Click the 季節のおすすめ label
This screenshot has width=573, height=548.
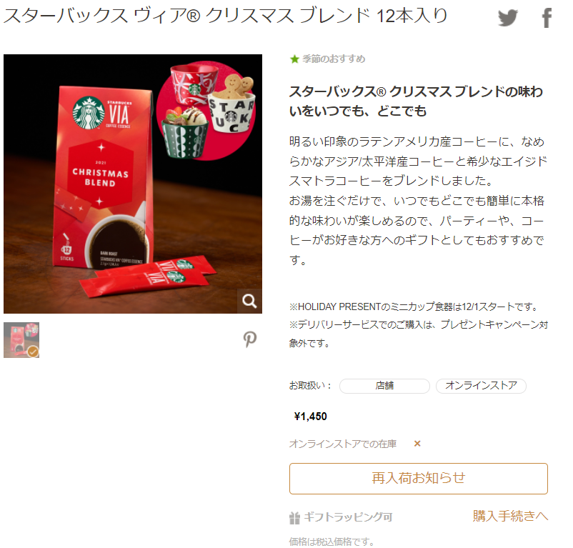click(x=334, y=59)
